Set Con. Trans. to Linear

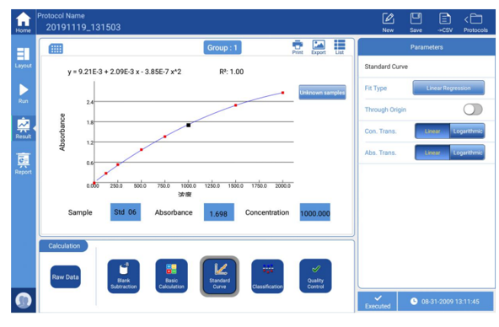click(x=432, y=131)
